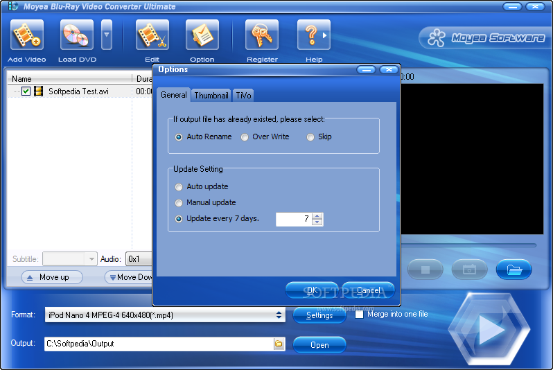This screenshot has height=370, width=553.
Task: Decrease the update days with down arrow
Action: click(x=317, y=222)
